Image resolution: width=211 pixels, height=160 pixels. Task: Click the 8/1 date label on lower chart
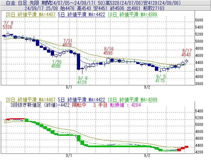[69, 156]
